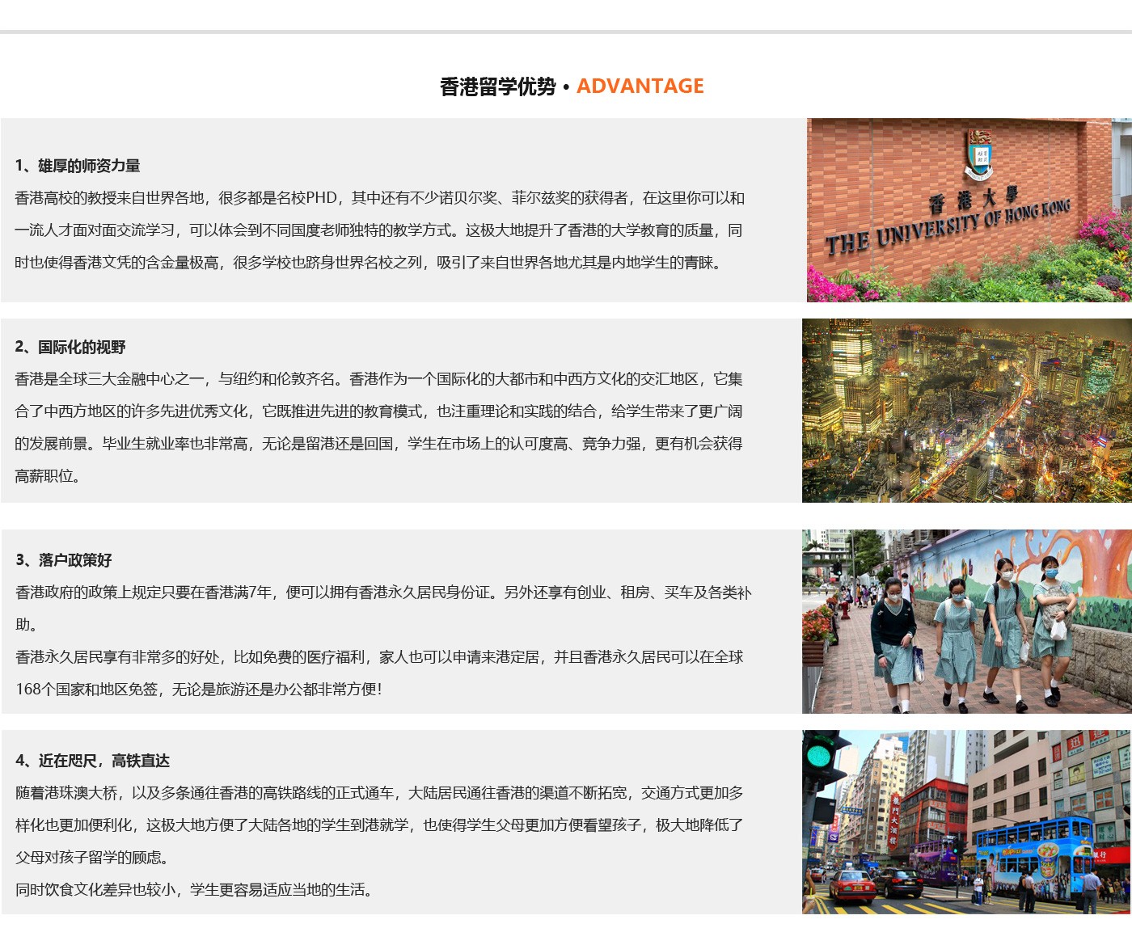Click the line starting 一流人才面对面交流学习

pos(378,230)
